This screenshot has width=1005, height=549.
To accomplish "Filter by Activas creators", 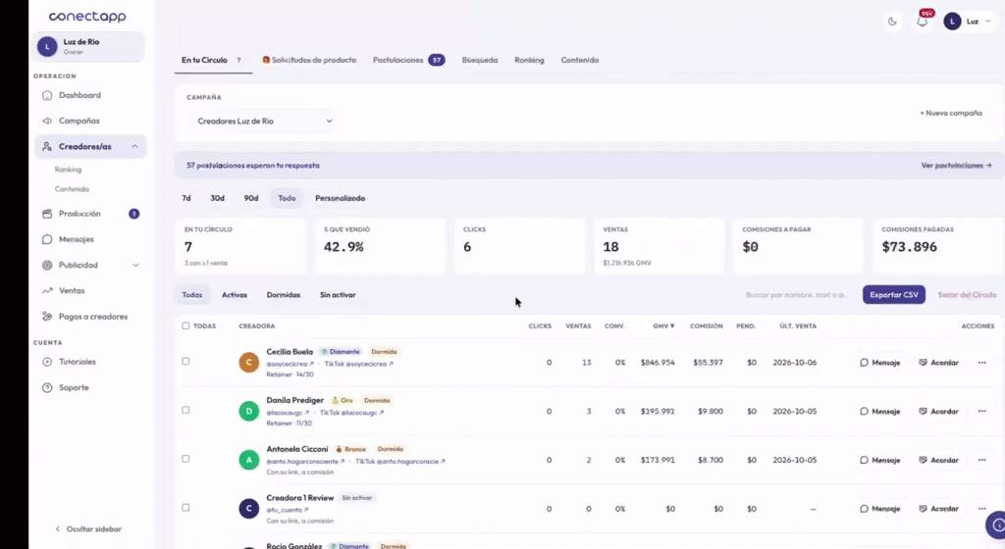I will [234, 295].
